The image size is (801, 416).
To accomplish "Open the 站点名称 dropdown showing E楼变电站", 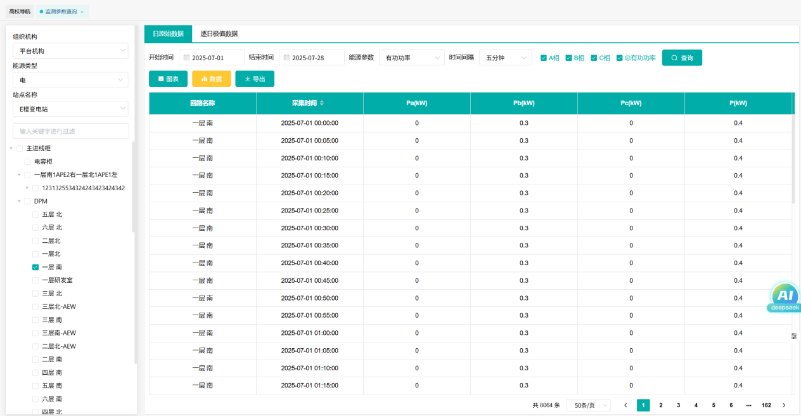I will pyautogui.click(x=70, y=109).
